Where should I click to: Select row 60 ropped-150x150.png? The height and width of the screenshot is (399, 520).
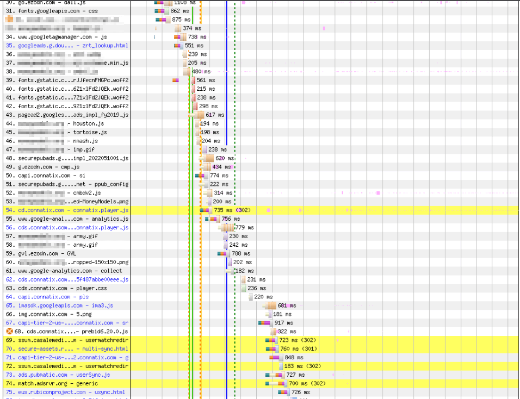tap(67, 262)
